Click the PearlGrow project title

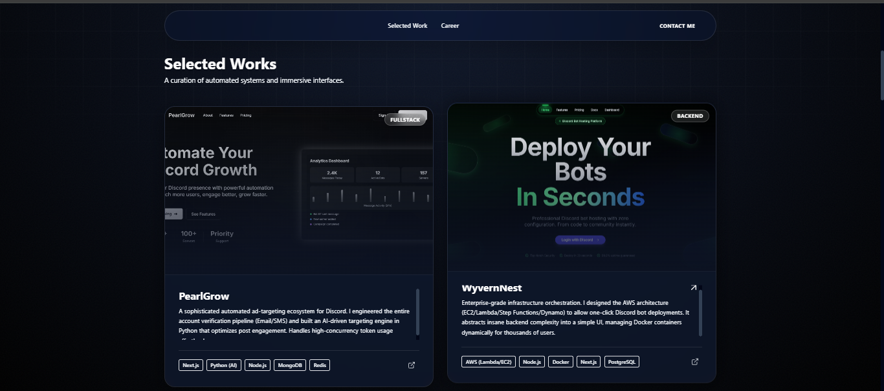(x=204, y=296)
